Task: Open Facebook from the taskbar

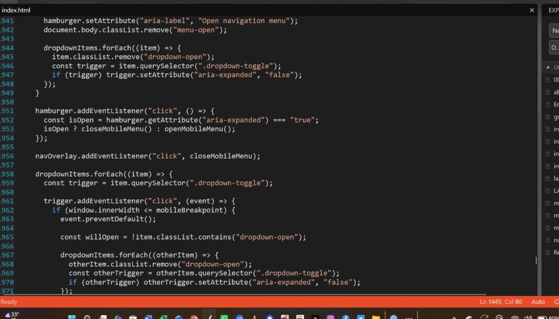Action: [346, 317]
